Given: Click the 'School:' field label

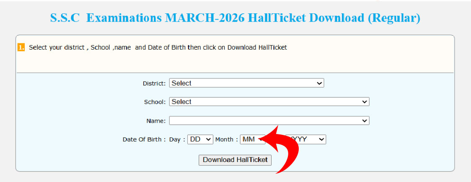Looking at the screenshot, I should pos(155,102).
